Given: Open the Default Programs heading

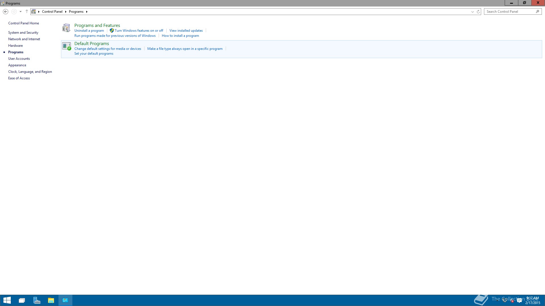Looking at the screenshot, I should (x=92, y=44).
